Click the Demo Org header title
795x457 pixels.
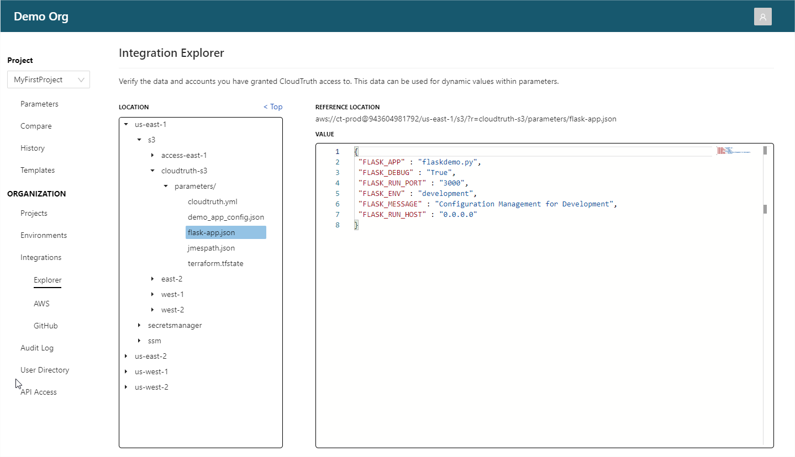[41, 17]
